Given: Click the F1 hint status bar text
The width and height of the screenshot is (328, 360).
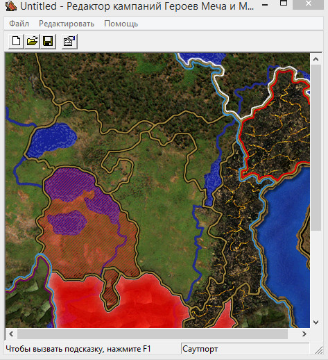Looking at the screenshot, I should (x=78, y=349).
